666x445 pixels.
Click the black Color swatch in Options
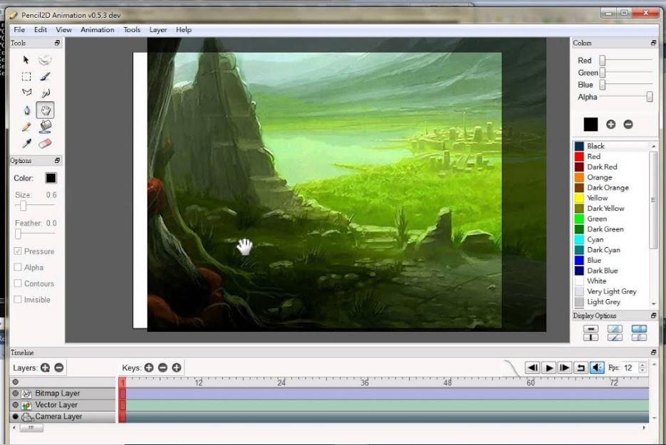click(x=51, y=178)
